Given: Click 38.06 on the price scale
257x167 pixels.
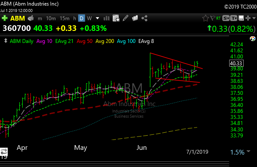Looking at the screenshot, I should coord(236,87).
